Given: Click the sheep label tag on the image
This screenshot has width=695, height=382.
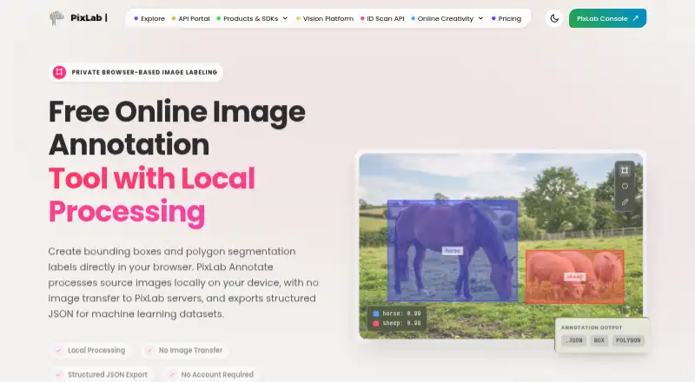Looking at the screenshot, I should (x=574, y=277).
